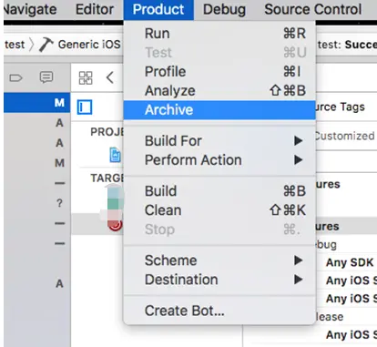Click Create Bot… entry
The width and height of the screenshot is (377, 347).
pyautogui.click(x=219, y=311)
